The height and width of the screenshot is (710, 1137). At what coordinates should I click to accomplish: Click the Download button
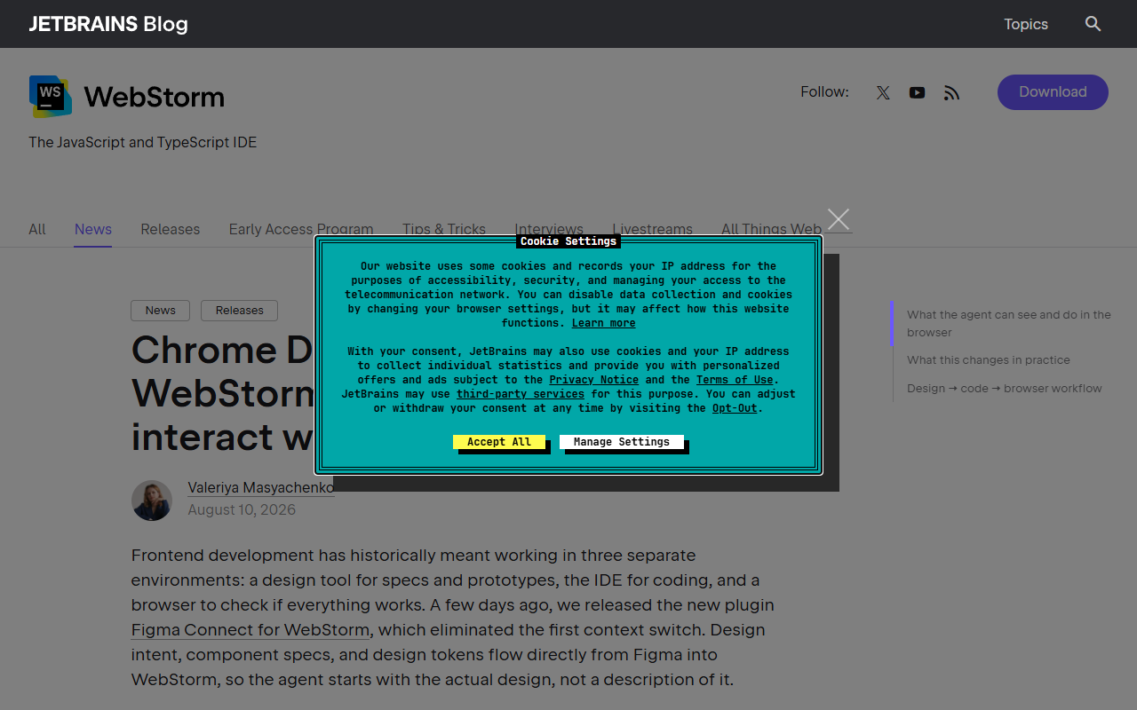point(1053,92)
